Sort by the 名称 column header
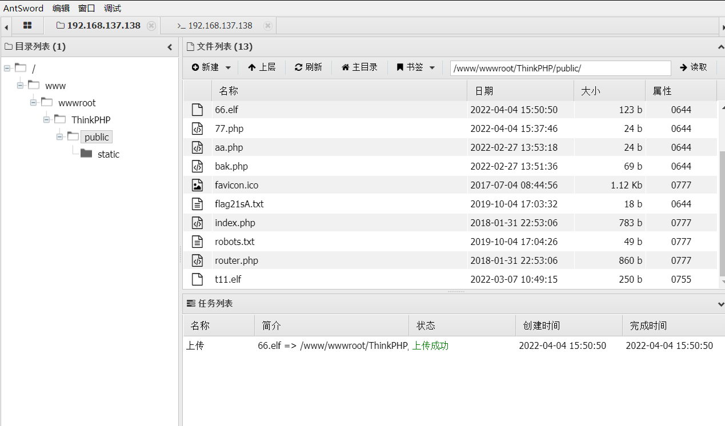 339,91
